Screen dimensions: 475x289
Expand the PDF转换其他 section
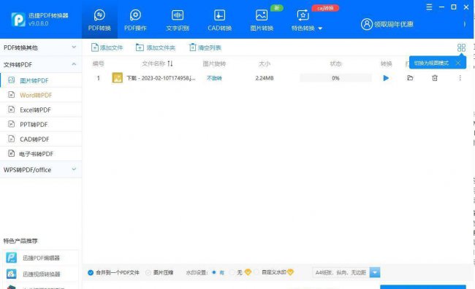pyautogui.click(x=41, y=47)
